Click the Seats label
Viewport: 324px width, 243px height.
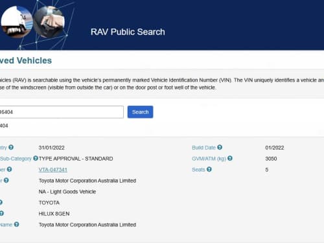(x=198, y=170)
